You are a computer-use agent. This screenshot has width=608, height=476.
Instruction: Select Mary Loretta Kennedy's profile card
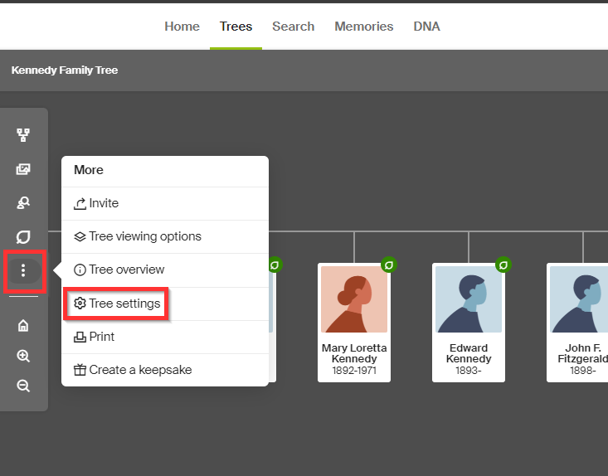(x=354, y=322)
